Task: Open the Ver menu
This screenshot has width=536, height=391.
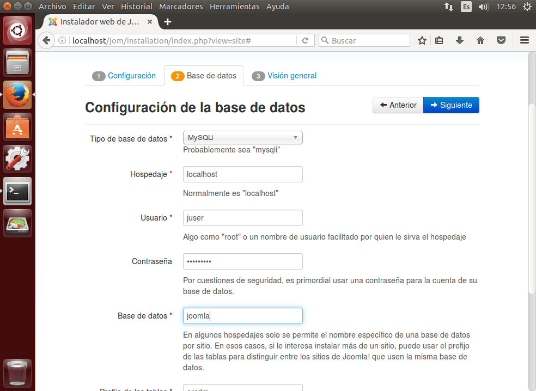Action: point(108,7)
